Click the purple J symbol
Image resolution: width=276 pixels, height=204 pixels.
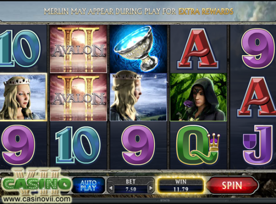[258, 145]
